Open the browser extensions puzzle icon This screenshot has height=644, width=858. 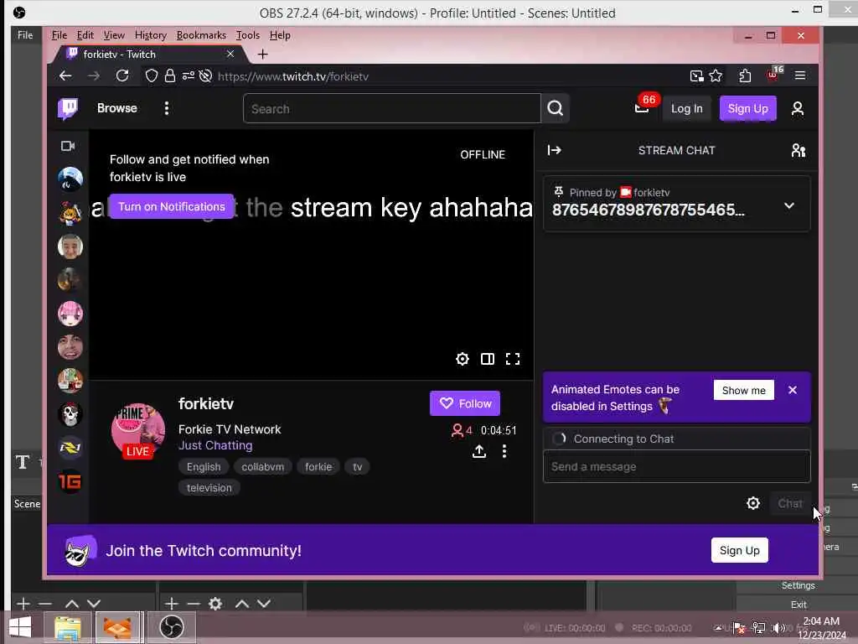point(745,75)
